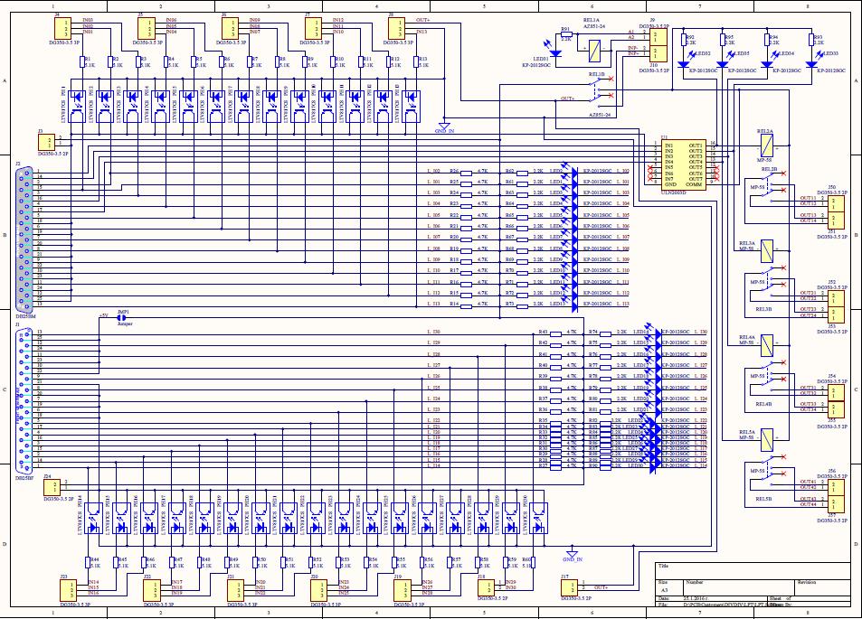Click the A3 sheet size text

click(x=664, y=590)
